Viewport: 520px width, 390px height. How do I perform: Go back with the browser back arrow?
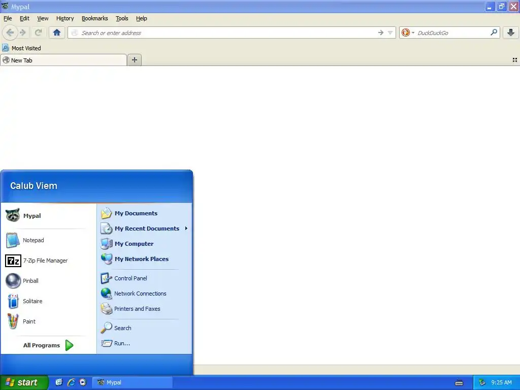(10, 32)
